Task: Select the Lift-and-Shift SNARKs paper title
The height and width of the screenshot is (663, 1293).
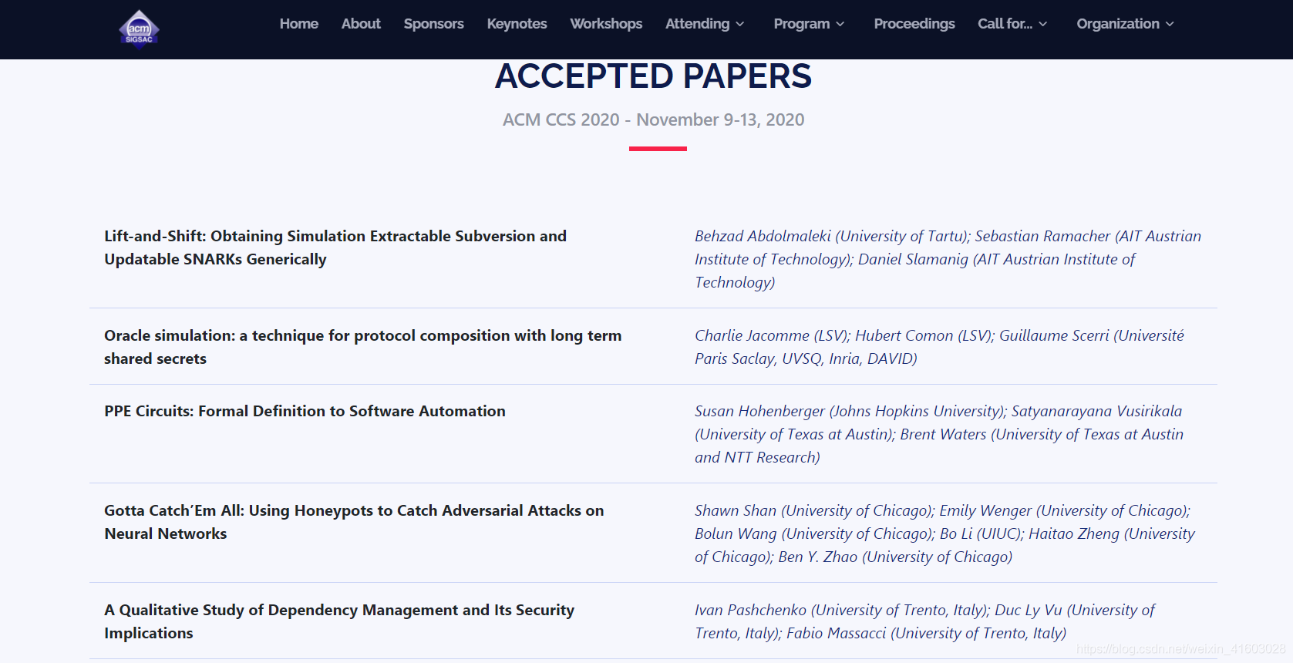Action: (x=335, y=247)
